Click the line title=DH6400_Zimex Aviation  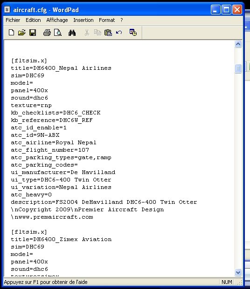click(x=61, y=239)
